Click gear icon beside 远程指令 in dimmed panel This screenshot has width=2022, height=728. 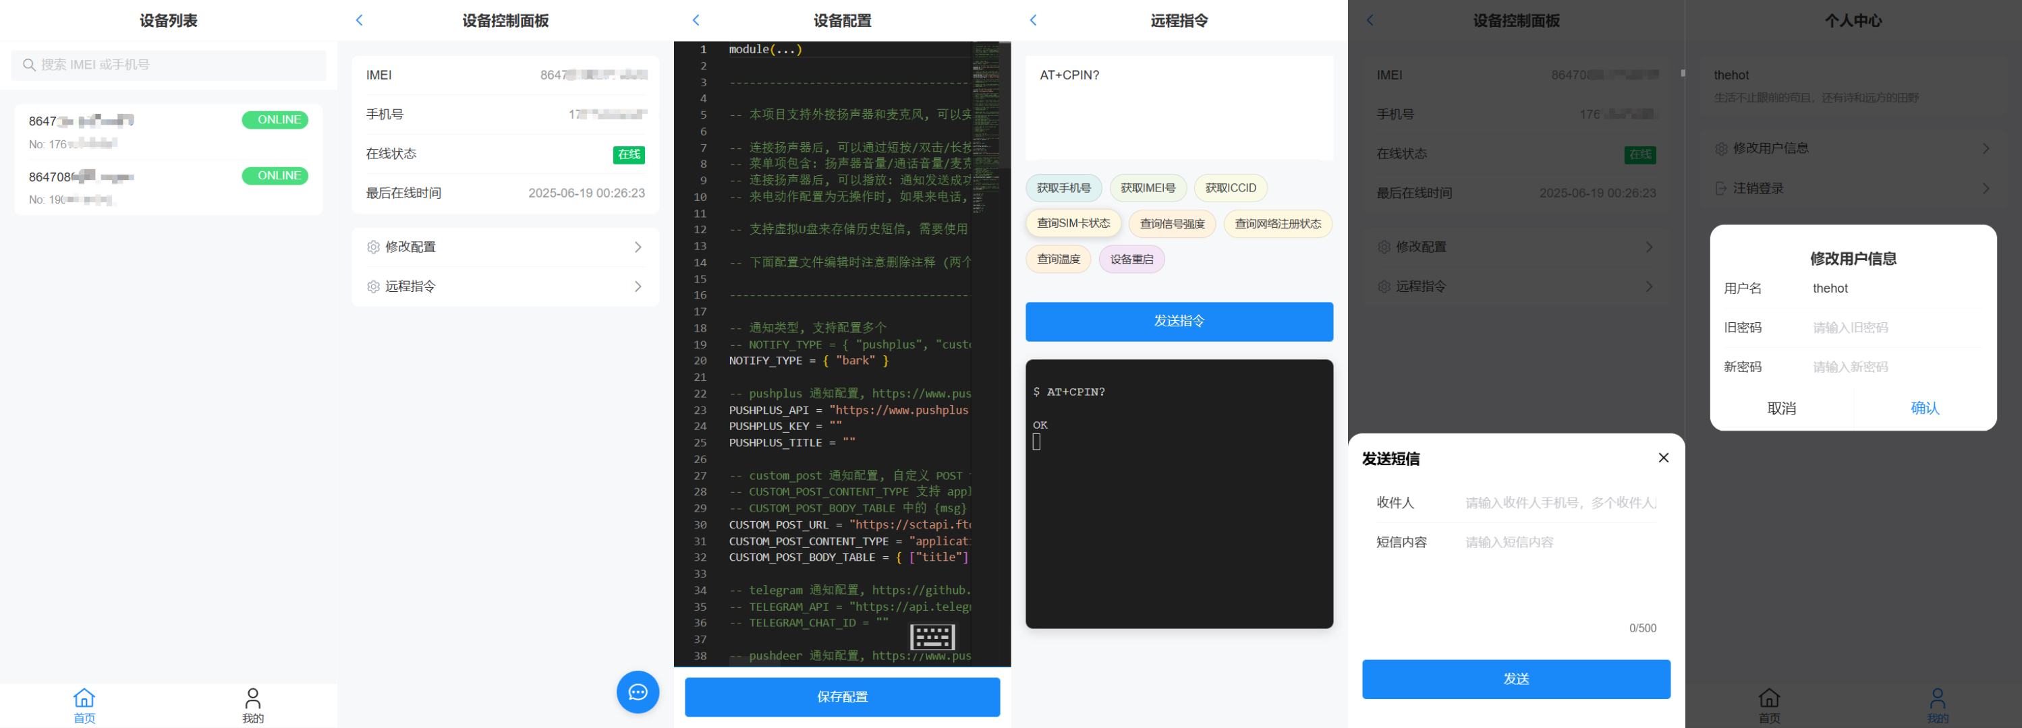[1384, 286]
